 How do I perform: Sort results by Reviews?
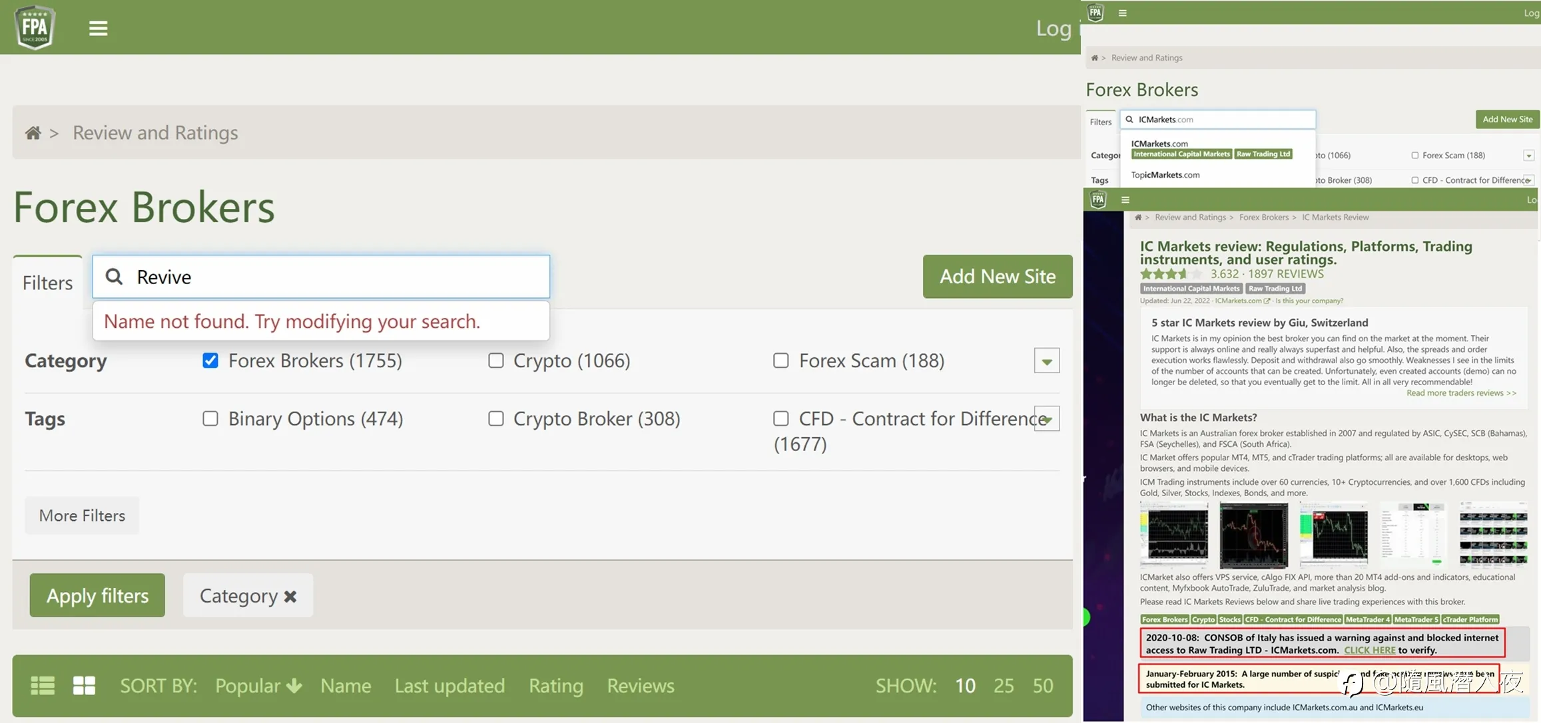click(x=641, y=686)
